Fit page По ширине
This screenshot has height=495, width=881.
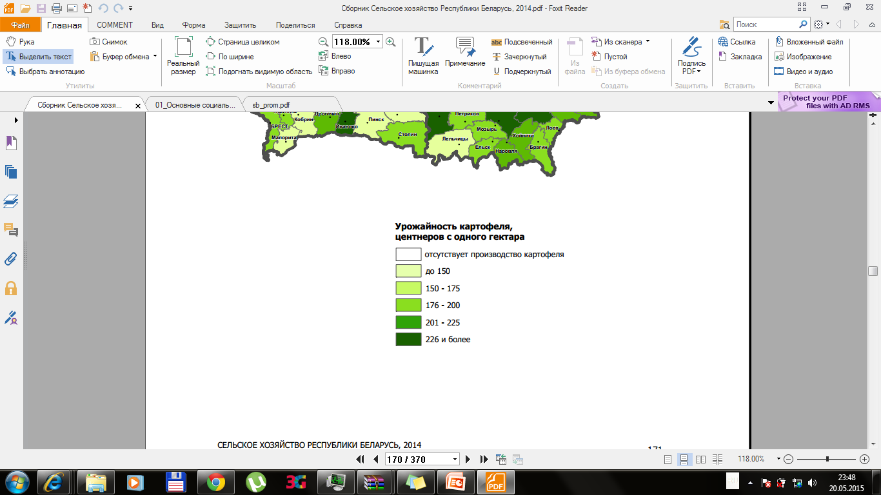pyautogui.click(x=230, y=57)
